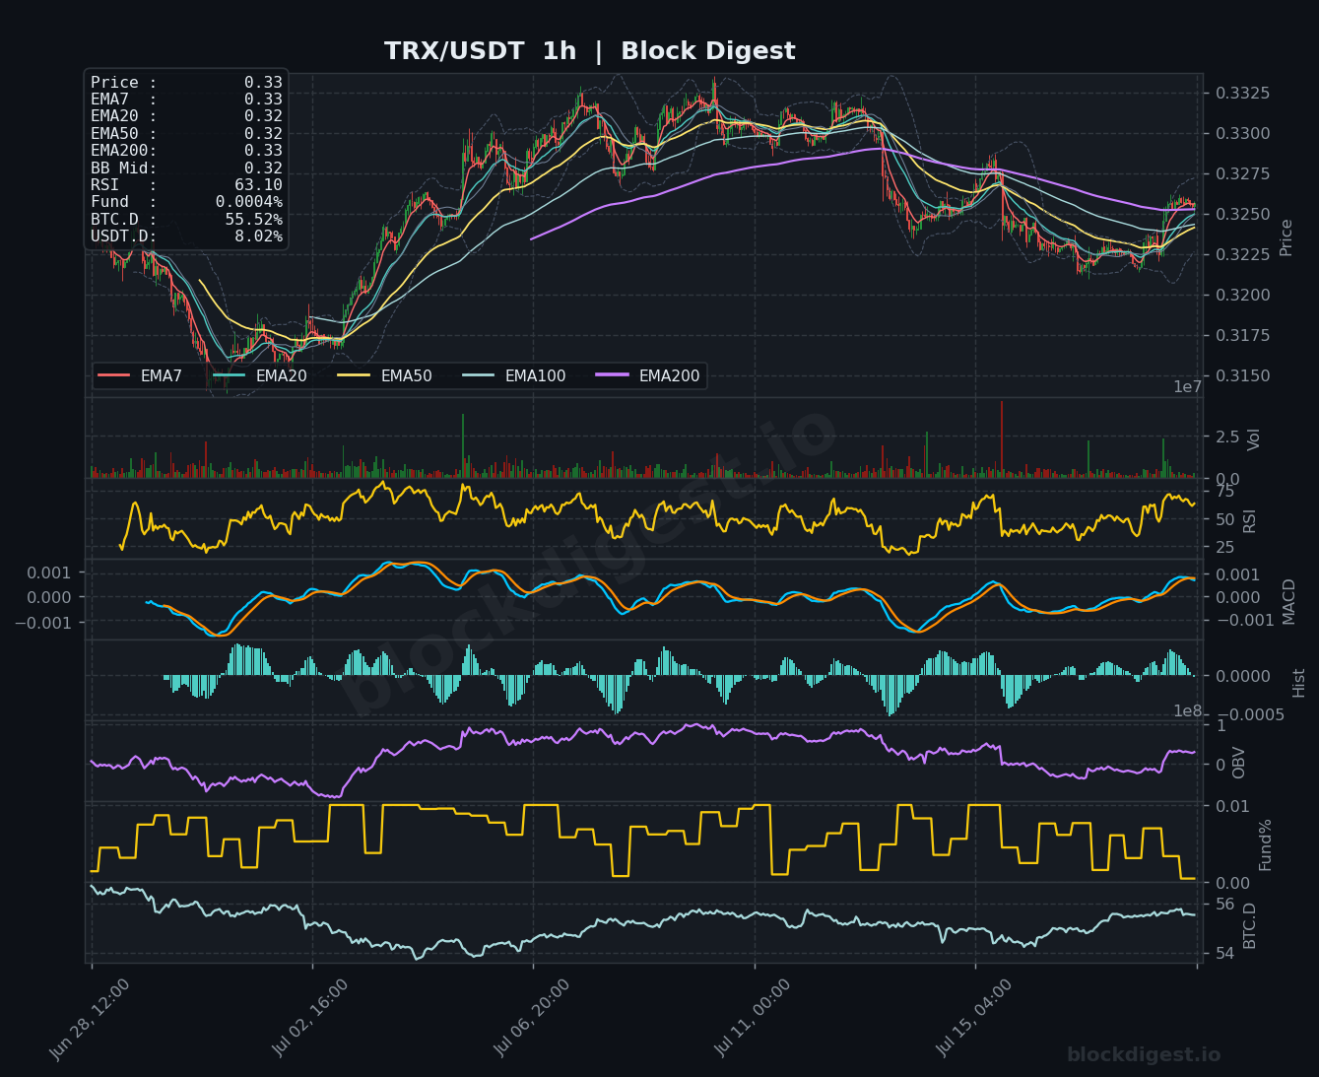Click the RSI axis title

1249,519
